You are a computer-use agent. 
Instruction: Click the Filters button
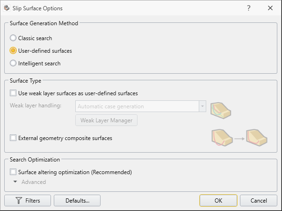[x=28, y=200]
